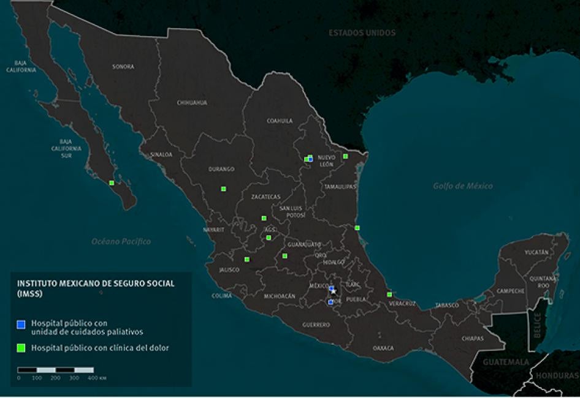Click the Yucatán state label

(x=536, y=252)
